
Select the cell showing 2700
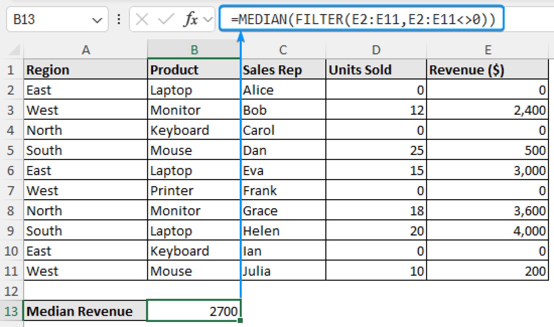[194, 310]
